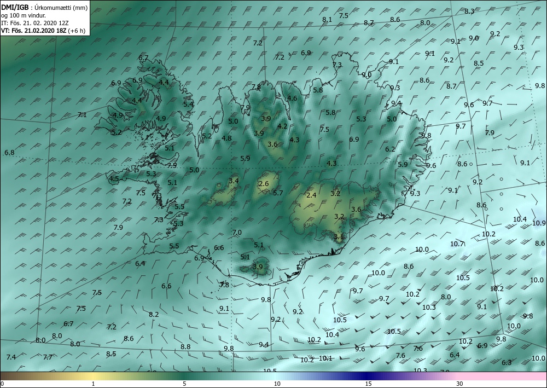Click the 2.6 value on the central ice cap
Viewport: 547px width, 388px height.
point(264,184)
